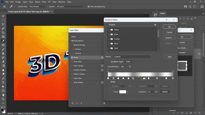
Task: Click OK in Gradient Editor
Action: 169,27
